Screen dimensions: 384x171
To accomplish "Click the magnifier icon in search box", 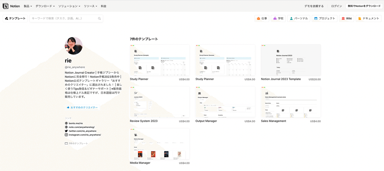I will [x=100, y=19].
